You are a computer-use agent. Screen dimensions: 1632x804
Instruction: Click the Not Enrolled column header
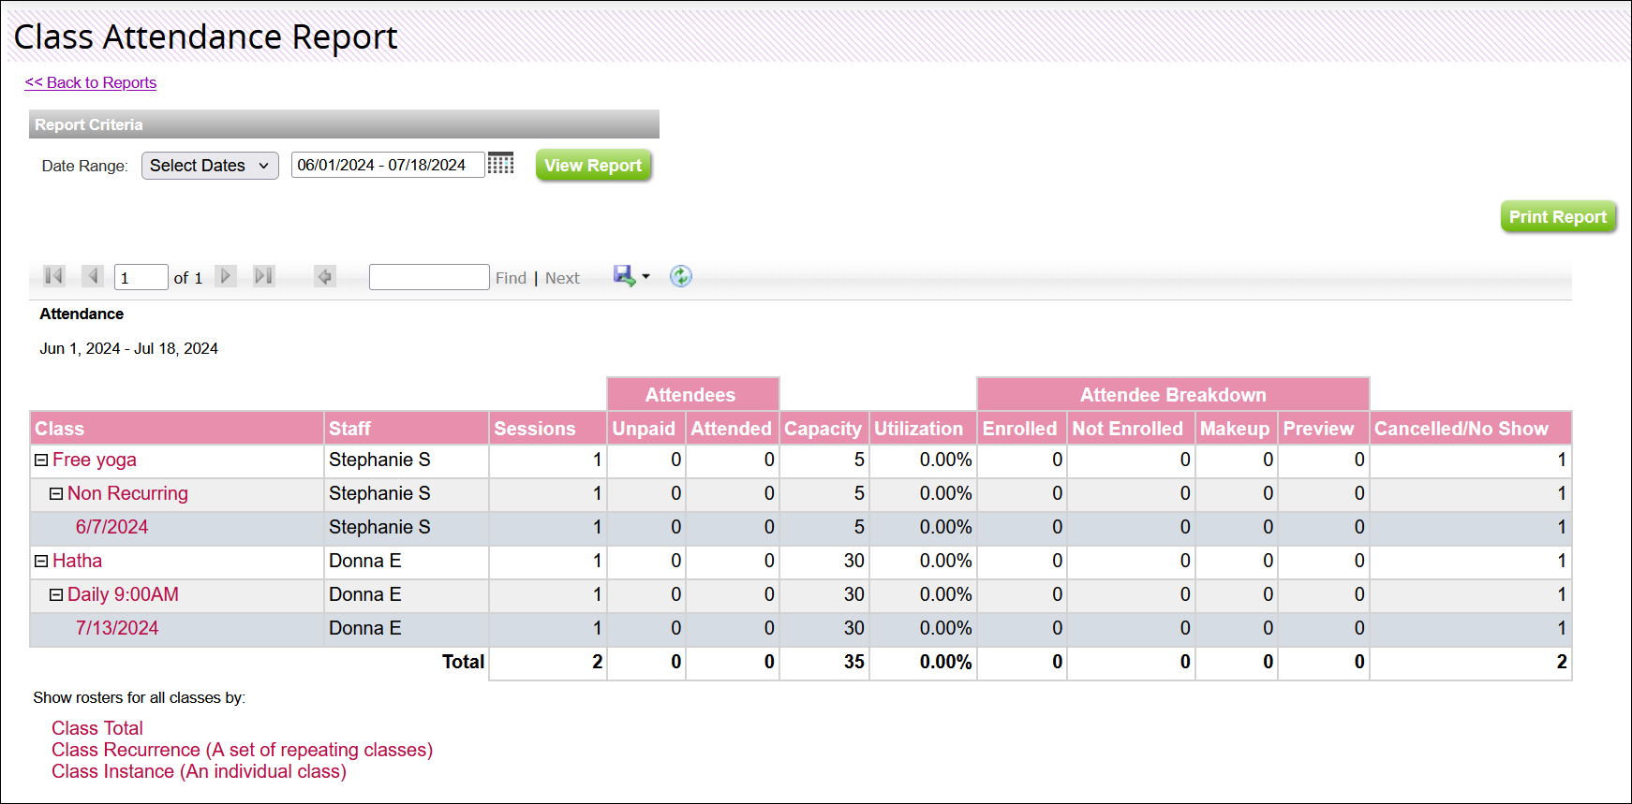[x=1132, y=428]
